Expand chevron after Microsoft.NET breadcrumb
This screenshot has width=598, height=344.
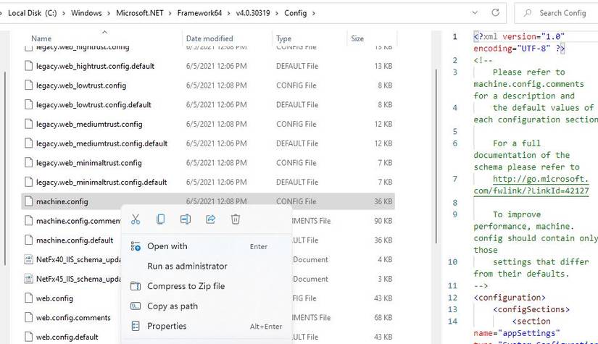[x=170, y=13]
